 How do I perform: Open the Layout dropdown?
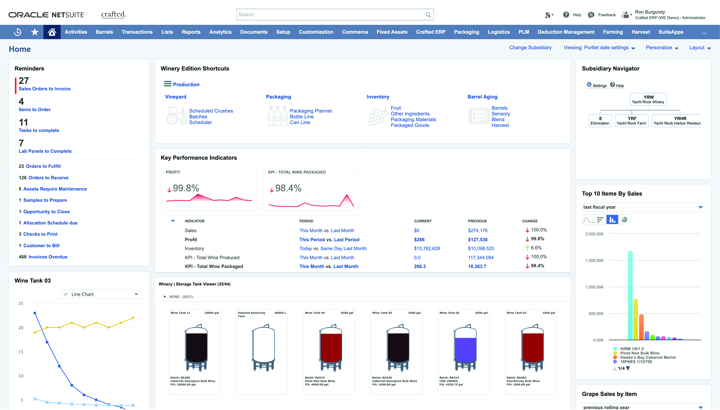[700, 48]
